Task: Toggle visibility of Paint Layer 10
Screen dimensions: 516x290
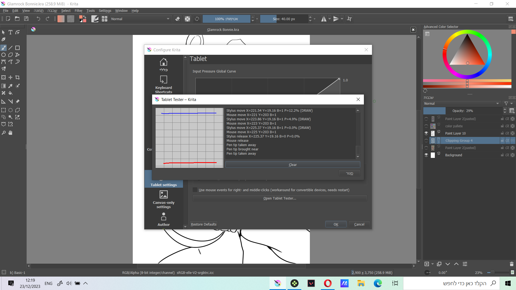Action: point(426,133)
